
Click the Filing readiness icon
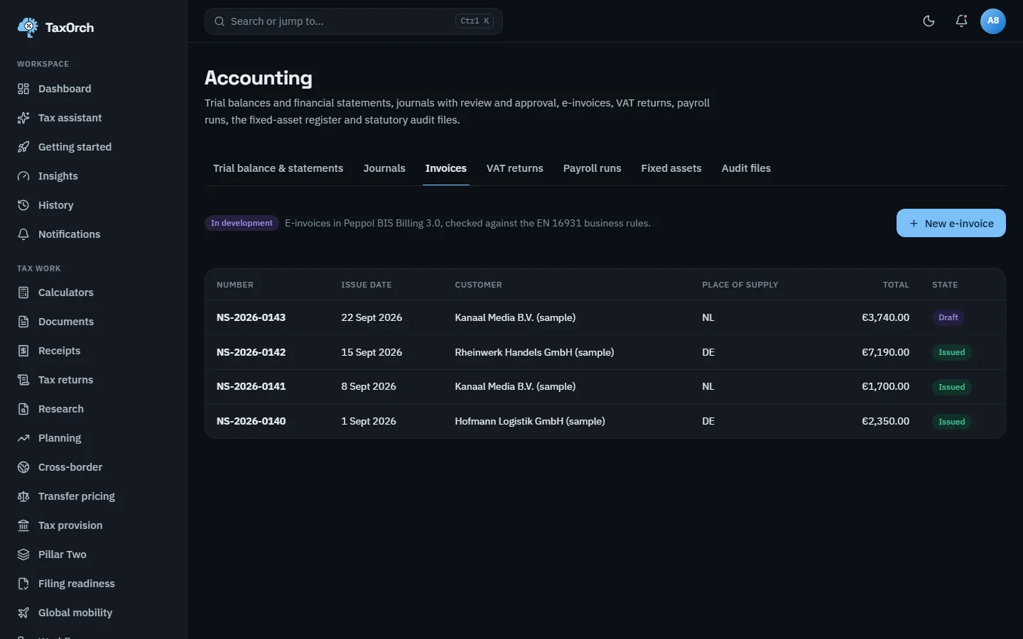(x=23, y=584)
